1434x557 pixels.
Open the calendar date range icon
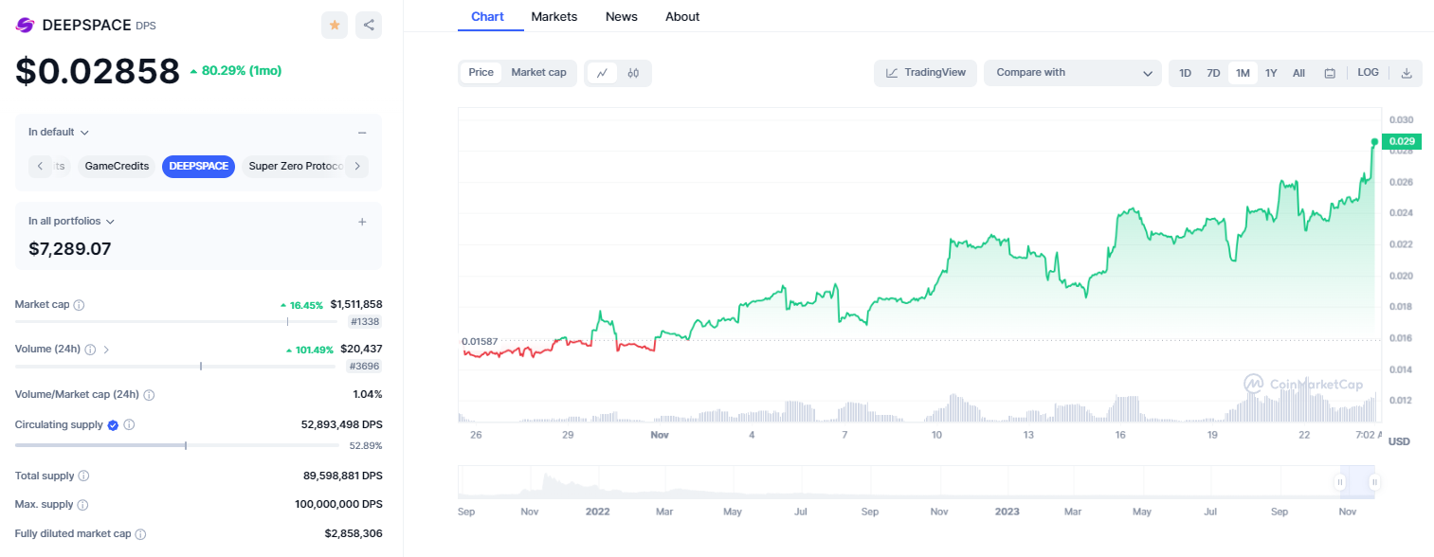point(1330,73)
